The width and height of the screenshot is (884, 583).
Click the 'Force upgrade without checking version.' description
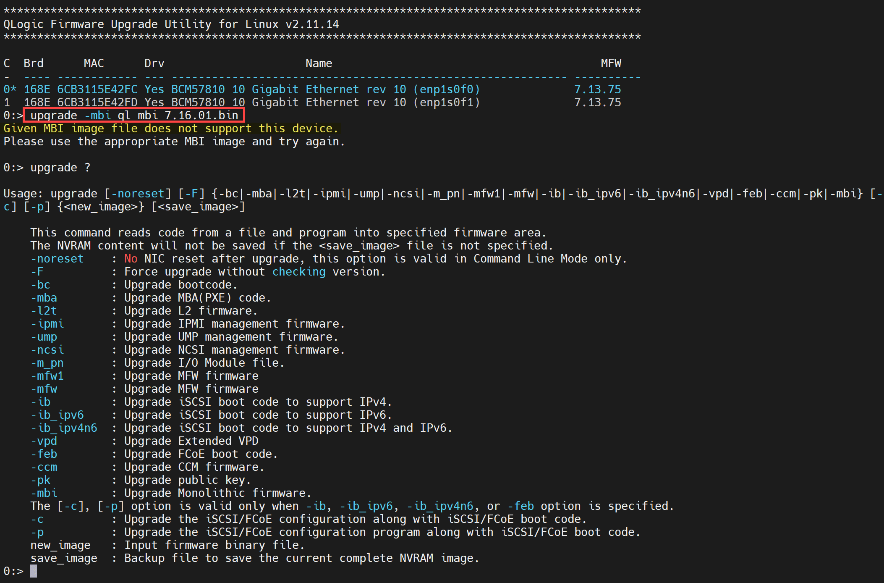tap(255, 272)
